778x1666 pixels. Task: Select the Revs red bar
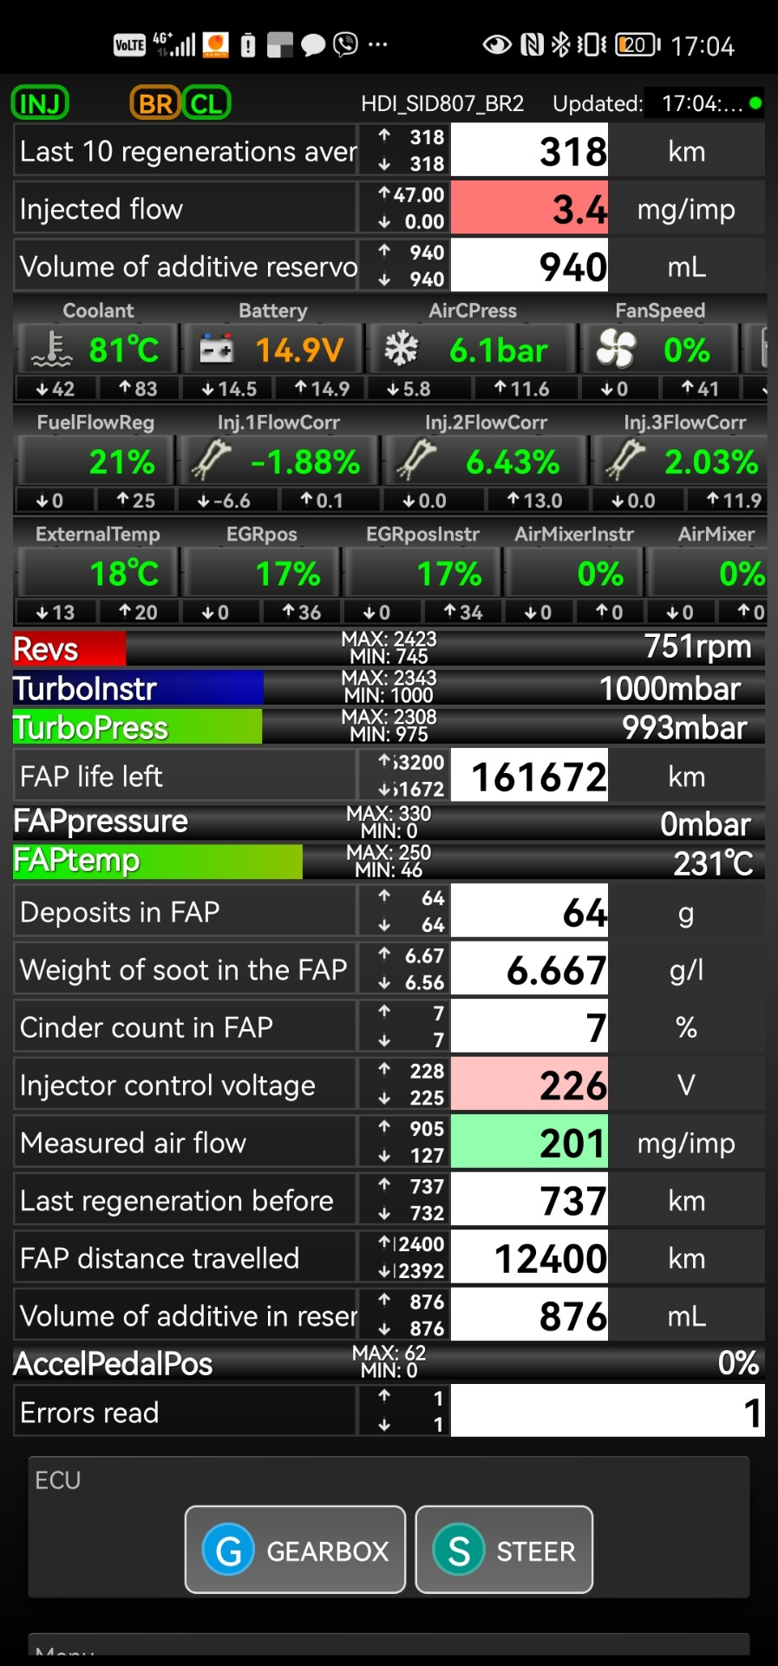(69, 648)
